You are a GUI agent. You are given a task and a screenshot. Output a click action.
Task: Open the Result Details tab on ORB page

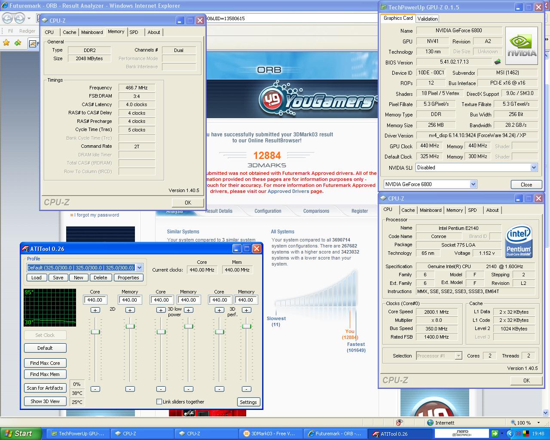tap(219, 211)
